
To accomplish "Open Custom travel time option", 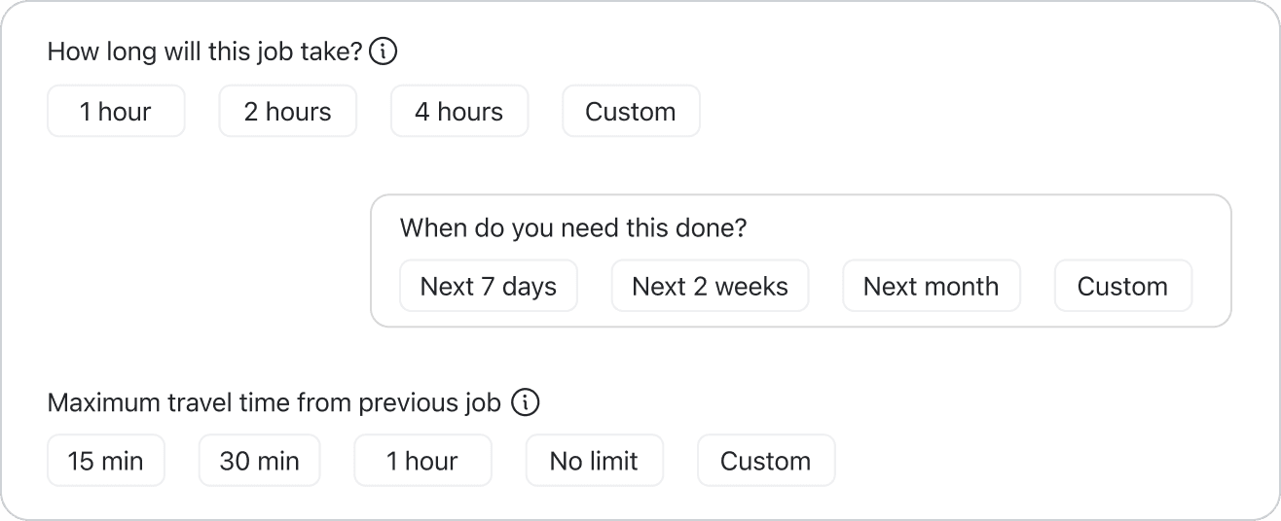I will pos(766,461).
